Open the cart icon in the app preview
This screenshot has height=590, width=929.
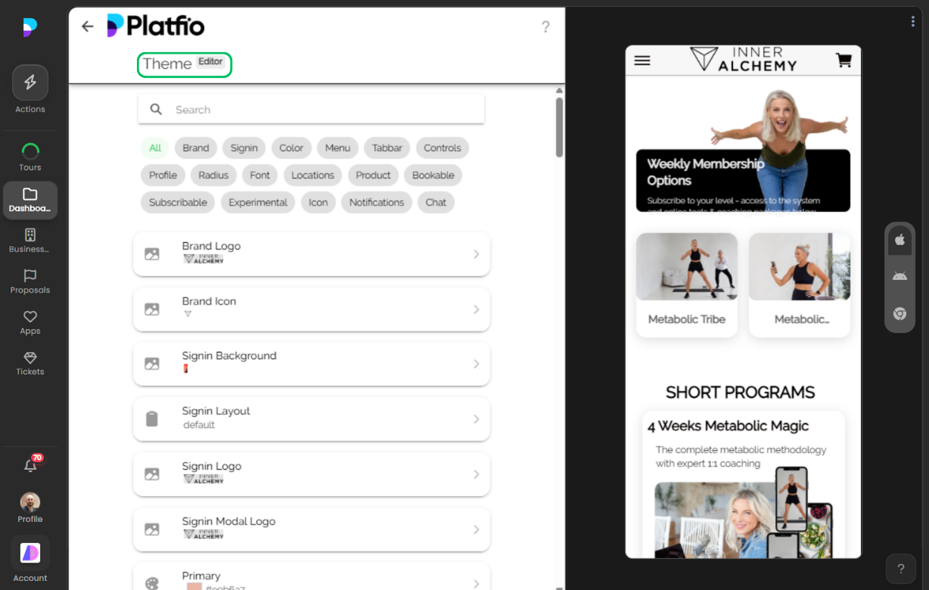(x=844, y=60)
